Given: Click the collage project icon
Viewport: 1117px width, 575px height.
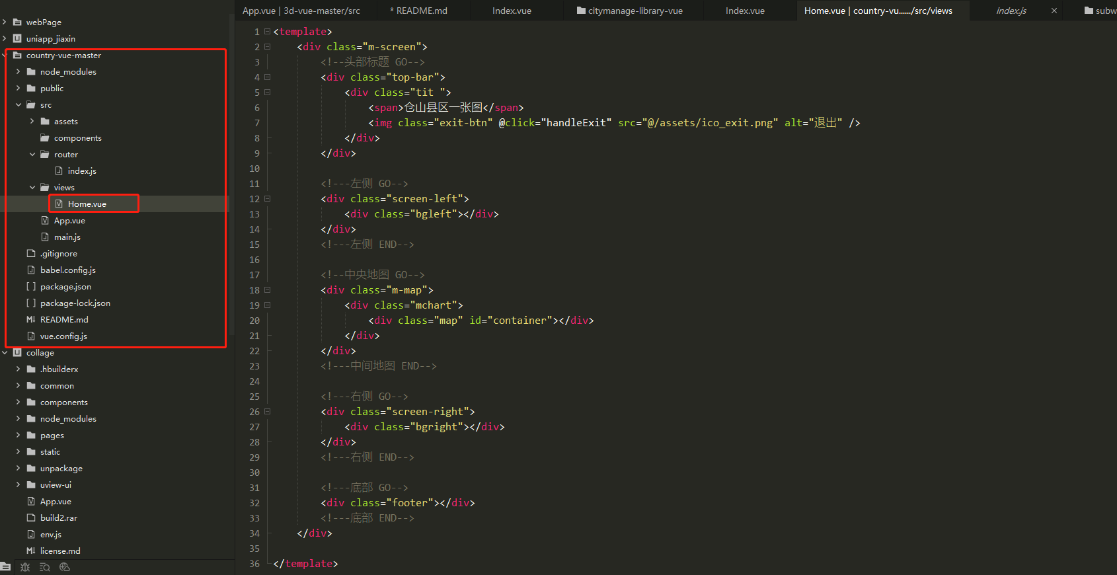Looking at the screenshot, I should (x=17, y=353).
